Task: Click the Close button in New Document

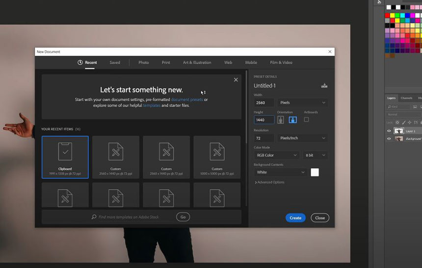Action: pos(320,218)
